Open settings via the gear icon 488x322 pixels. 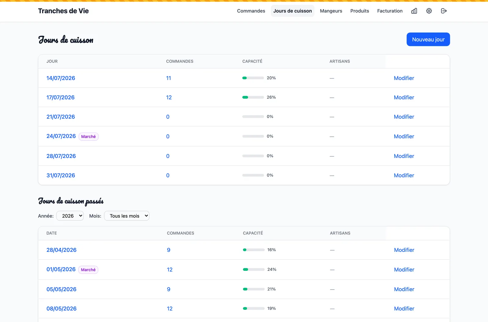429,11
